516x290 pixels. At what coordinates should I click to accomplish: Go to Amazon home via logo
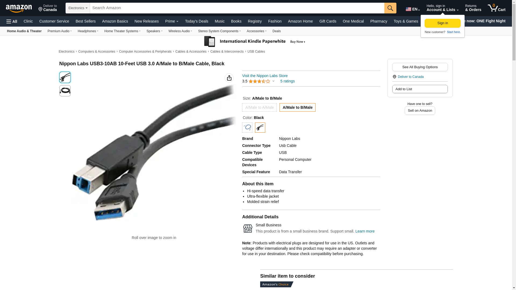(x=19, y=8)
